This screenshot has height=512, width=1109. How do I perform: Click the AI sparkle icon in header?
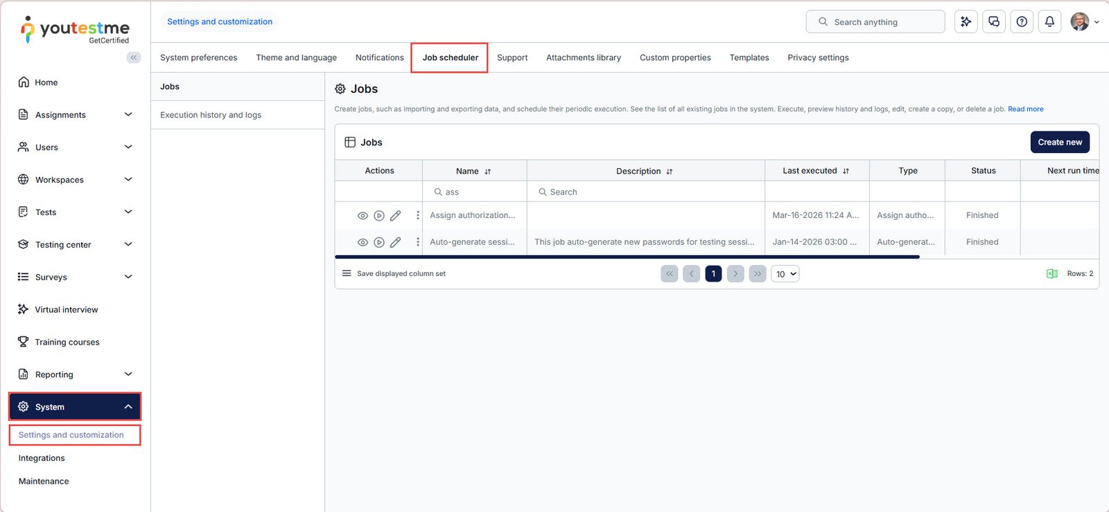(966, 22)
